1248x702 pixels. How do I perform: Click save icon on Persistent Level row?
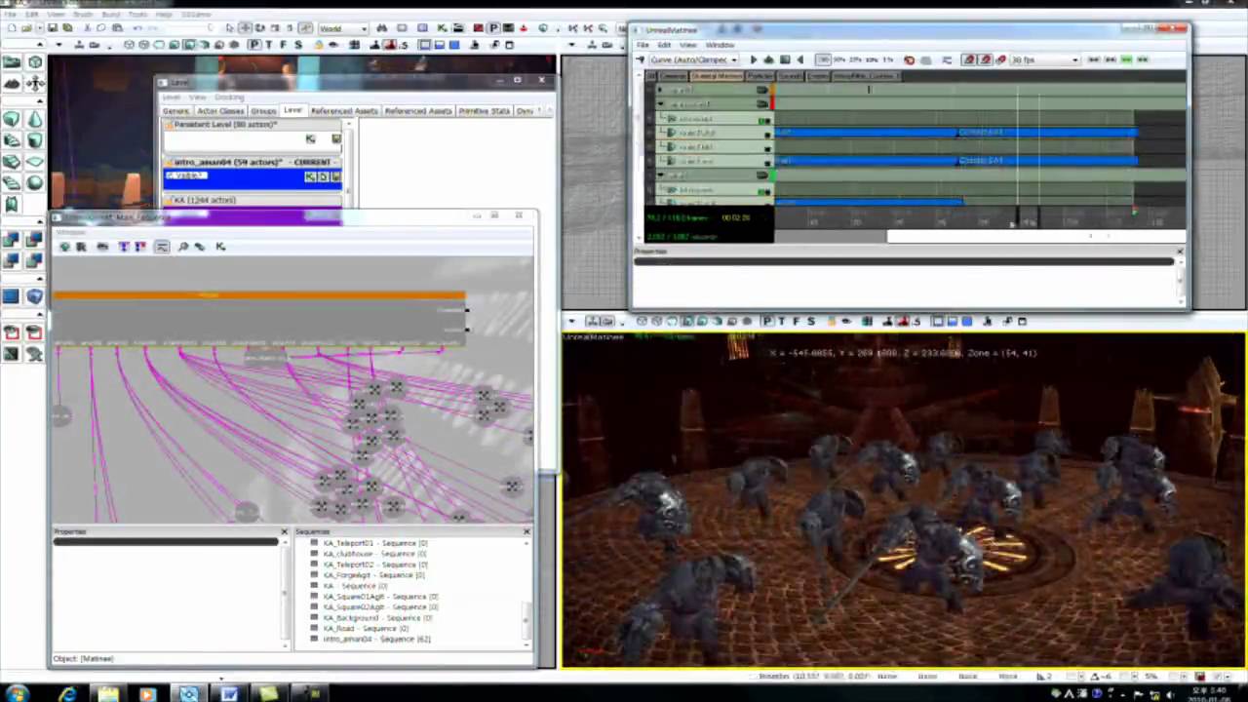(335, 138)
